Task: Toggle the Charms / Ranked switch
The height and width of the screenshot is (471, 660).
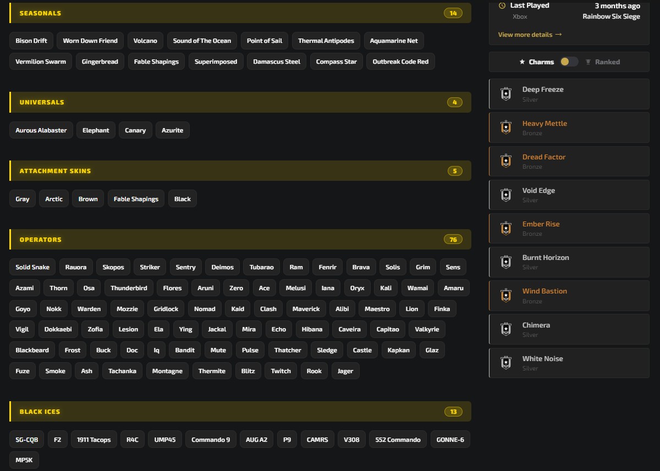Action: pos(569,62)
